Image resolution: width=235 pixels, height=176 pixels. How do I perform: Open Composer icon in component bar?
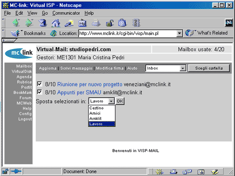(215, 172)
